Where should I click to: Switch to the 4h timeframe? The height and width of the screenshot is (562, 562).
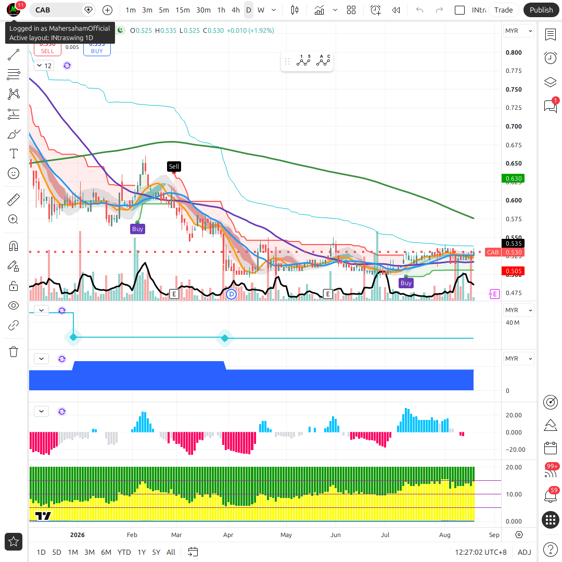236,10
